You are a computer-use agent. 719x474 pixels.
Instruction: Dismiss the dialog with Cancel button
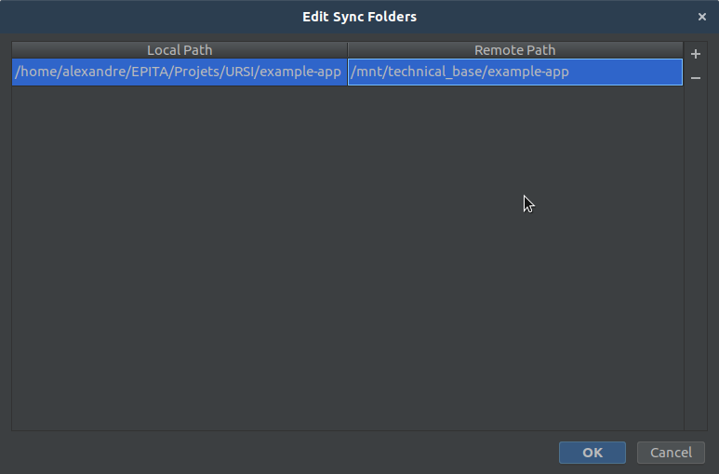[x=671, y=453]
